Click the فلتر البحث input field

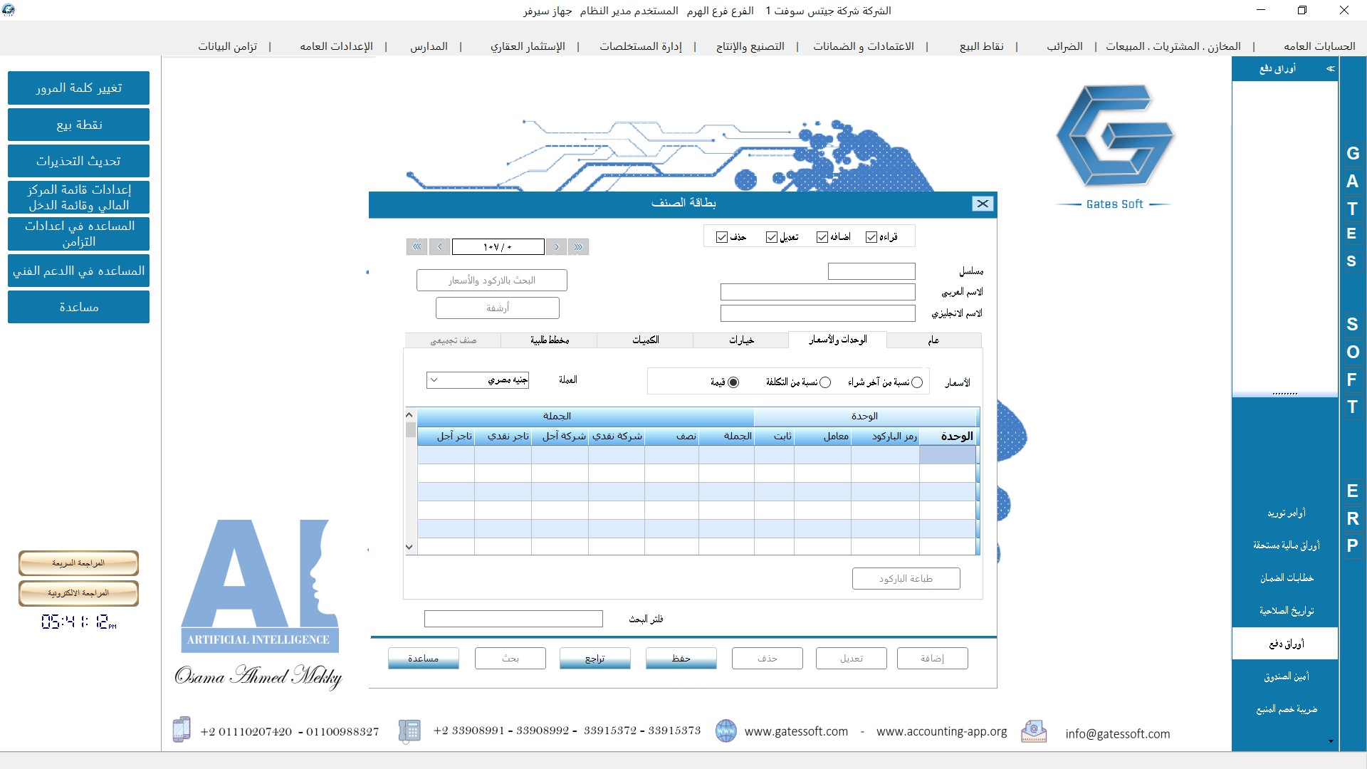[x=513, y=619]
